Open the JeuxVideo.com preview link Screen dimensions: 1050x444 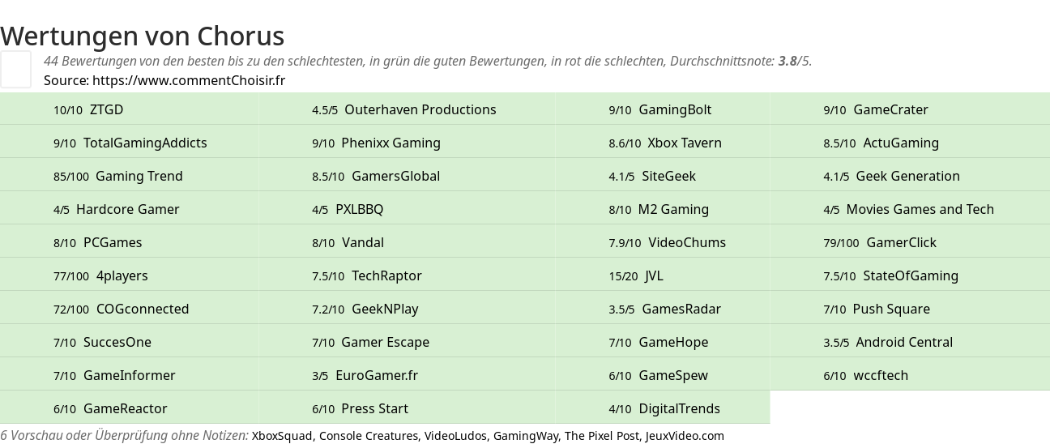pos(685,436)
